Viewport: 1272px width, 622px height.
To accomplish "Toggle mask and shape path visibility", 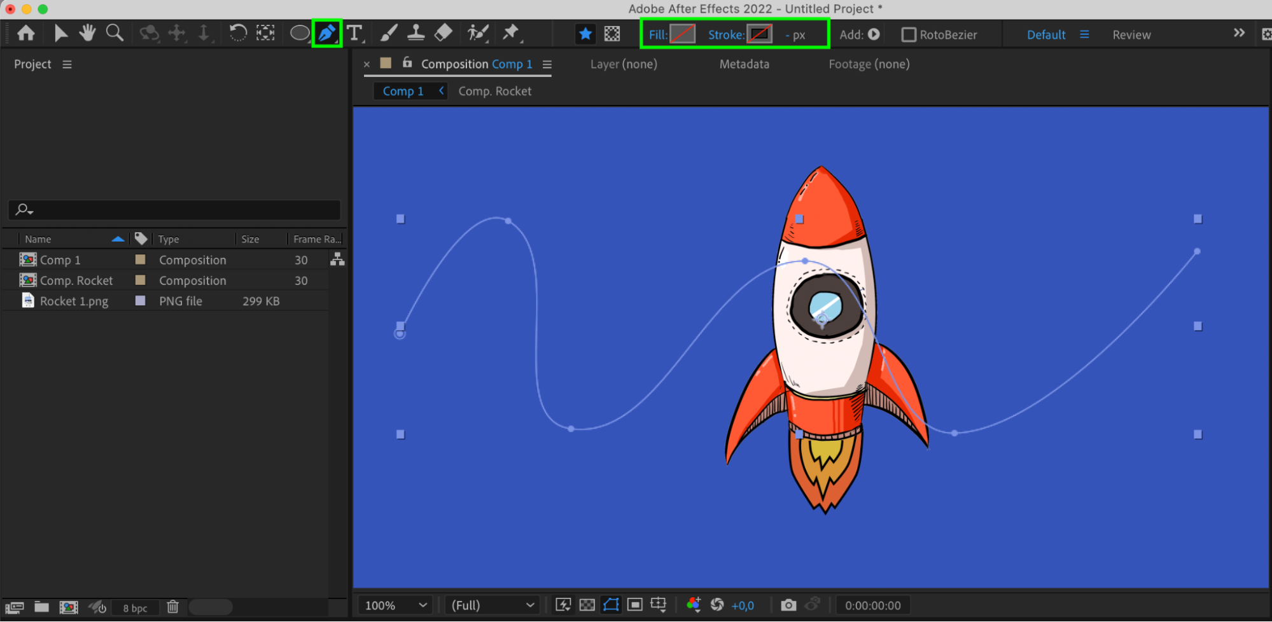I will point(611,605).
